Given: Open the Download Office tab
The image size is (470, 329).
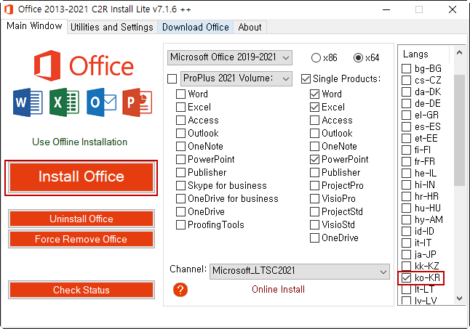Looking at the screenshot, I should (196, 27).
